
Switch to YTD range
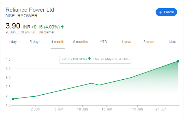click(103, 42)
